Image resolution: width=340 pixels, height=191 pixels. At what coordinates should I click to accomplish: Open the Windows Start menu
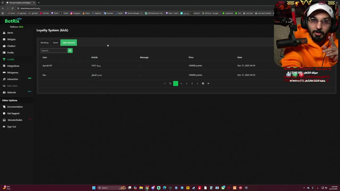tap(94, 188)
